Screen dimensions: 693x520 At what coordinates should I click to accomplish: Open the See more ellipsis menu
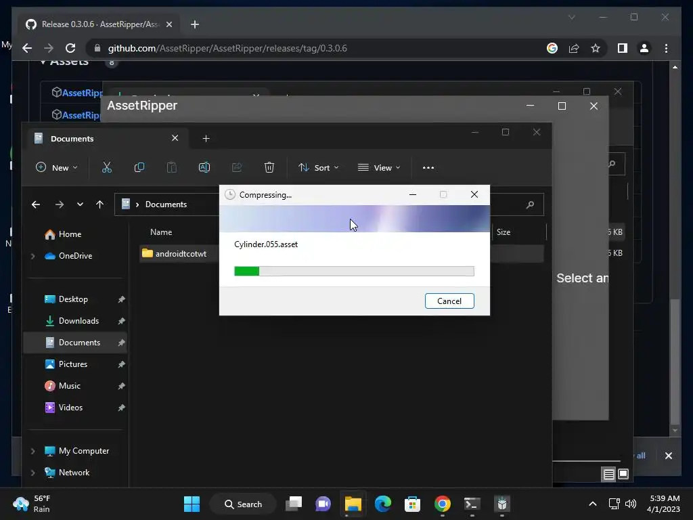(x=428, y=168)
